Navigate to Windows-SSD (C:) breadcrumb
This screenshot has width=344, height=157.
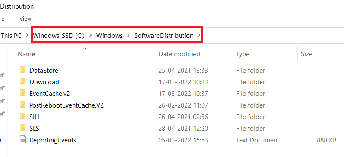pos(59,35)
